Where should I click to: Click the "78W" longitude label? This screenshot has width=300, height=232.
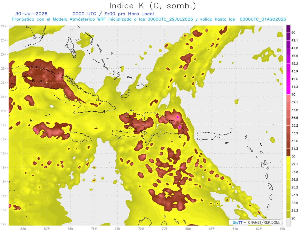(x=70, y=229)
